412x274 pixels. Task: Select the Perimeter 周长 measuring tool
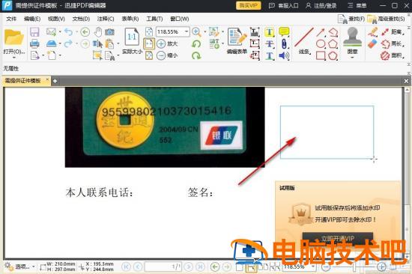(x=392, y=44)
